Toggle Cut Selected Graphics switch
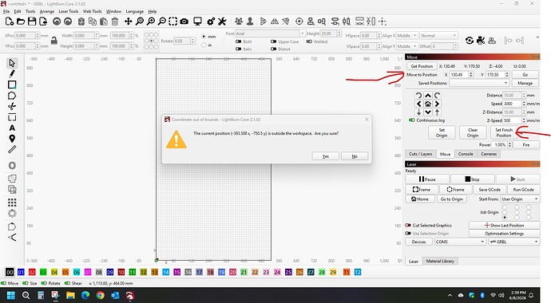The width and height of the screenshot is (551, 303). (x=408, y=225)
